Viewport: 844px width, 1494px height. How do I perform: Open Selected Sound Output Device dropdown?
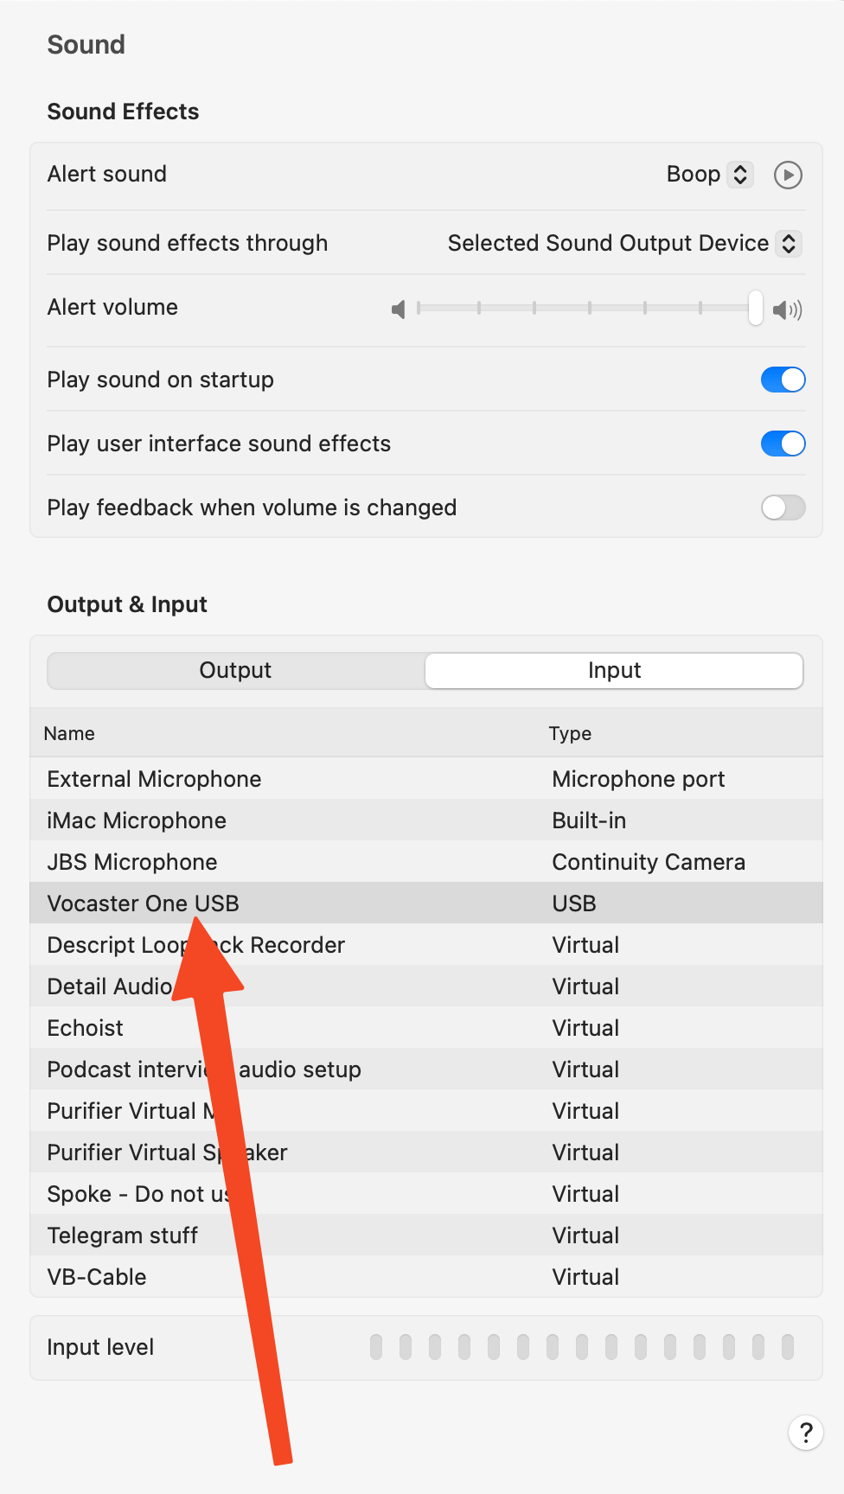624,243
